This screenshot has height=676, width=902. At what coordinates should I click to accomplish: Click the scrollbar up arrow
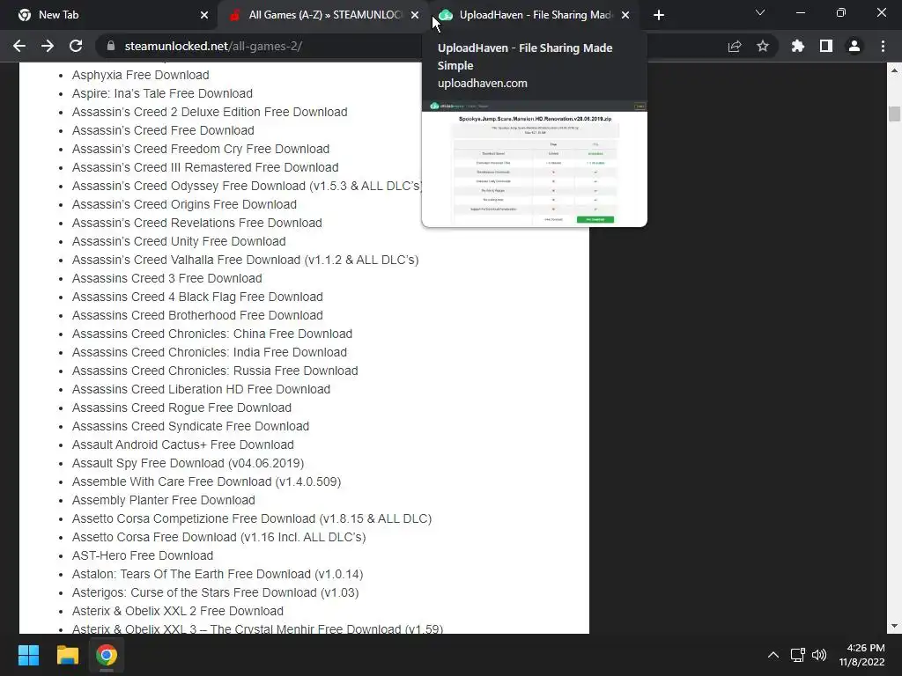click(894, 70)
